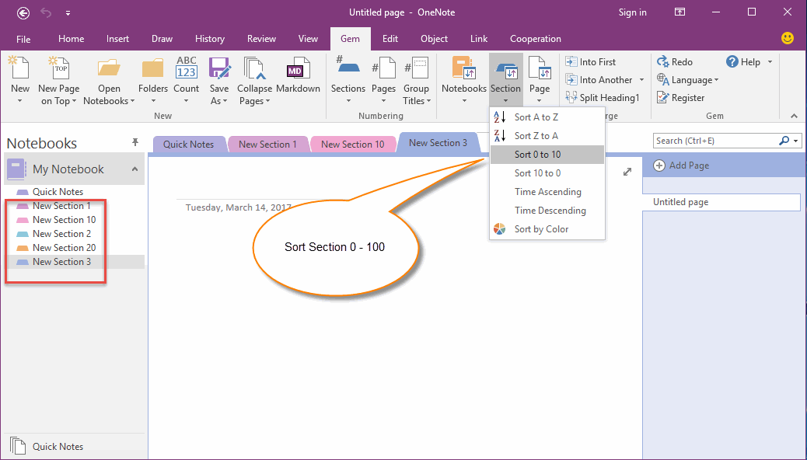Toggle full page view mode

click(679, 12)
